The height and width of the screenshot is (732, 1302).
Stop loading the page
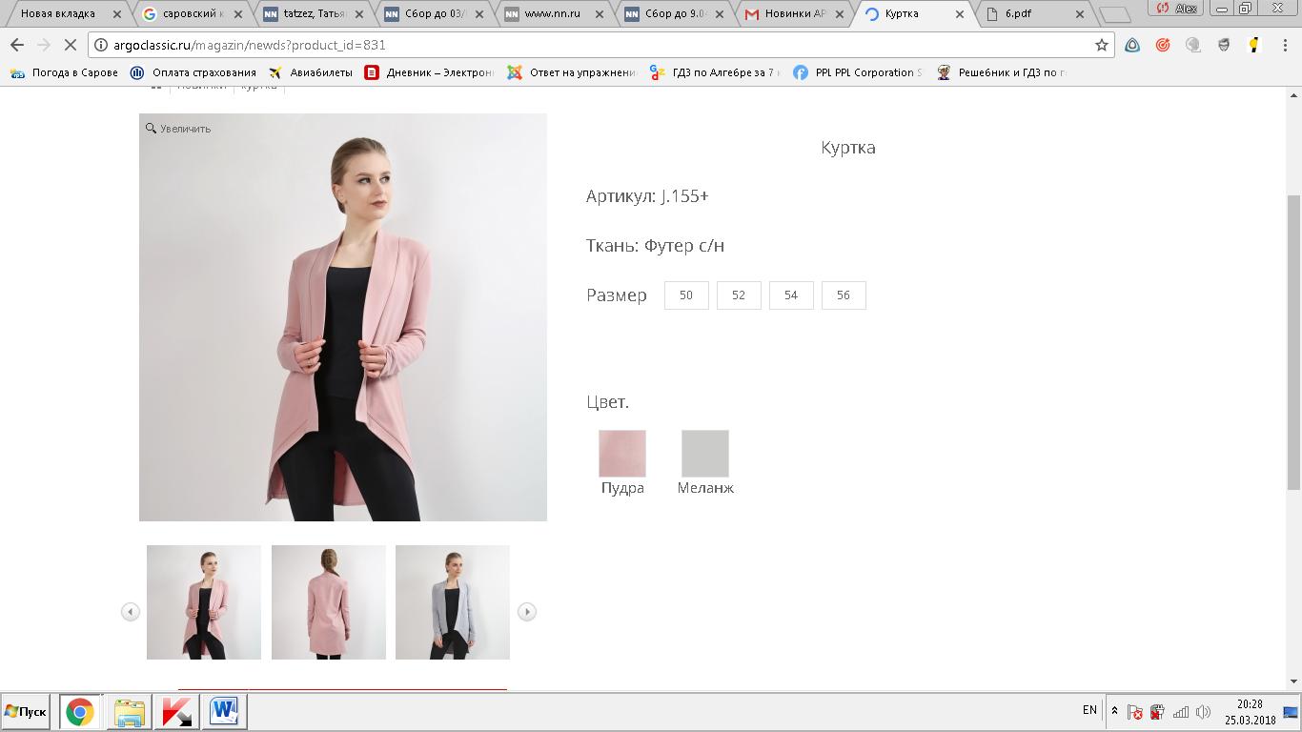(71, 45)
